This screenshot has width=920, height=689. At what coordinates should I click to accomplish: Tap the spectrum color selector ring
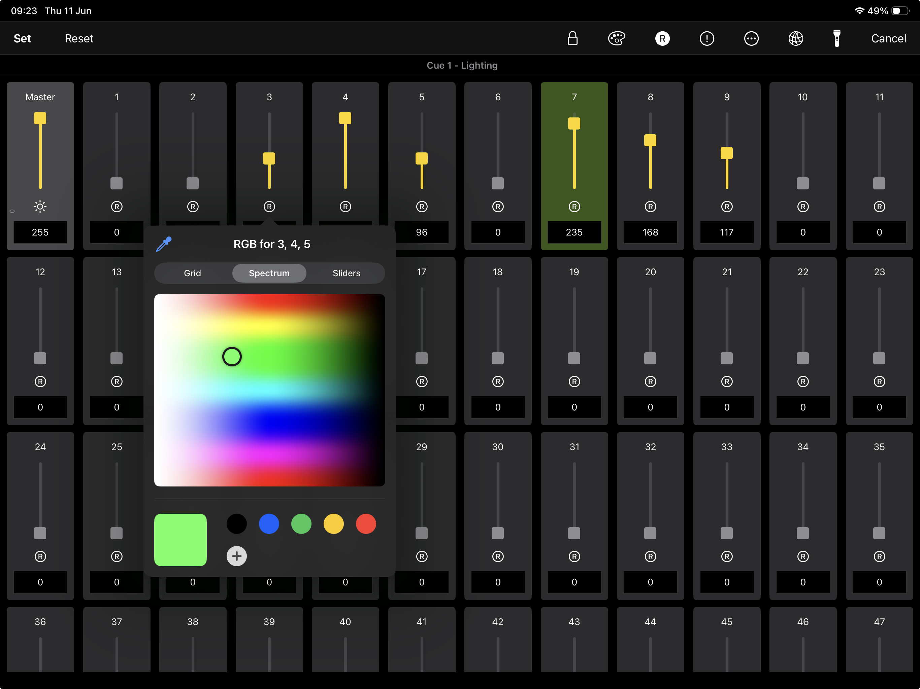pos(232,357)
